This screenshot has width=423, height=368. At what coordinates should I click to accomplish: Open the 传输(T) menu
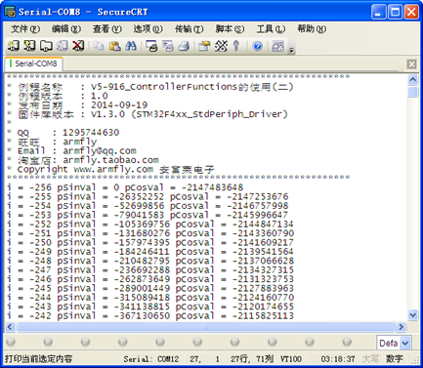189,29
